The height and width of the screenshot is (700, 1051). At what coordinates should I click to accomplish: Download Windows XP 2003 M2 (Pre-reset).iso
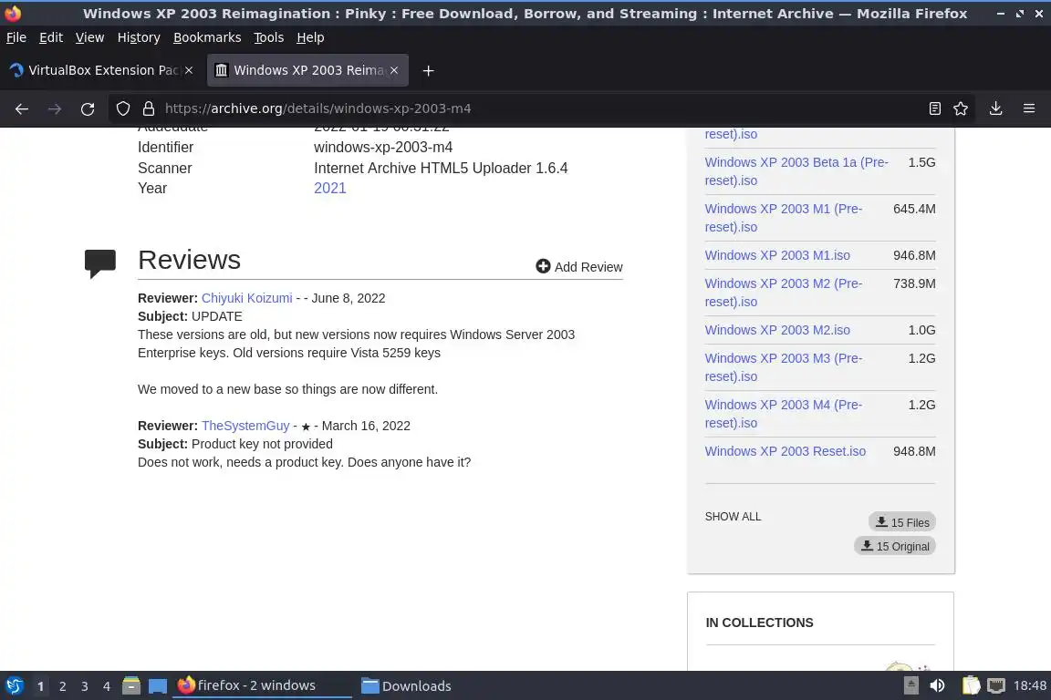click(x=784, y=293)
